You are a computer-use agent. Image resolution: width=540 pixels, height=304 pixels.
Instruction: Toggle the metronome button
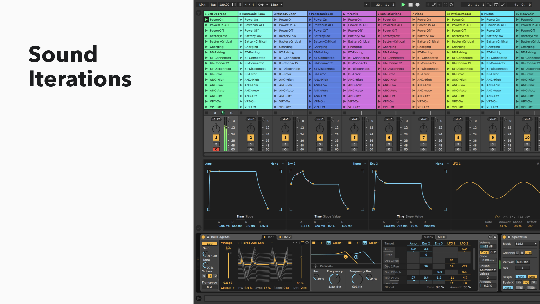pyautogui.click(x=261, y=5)
